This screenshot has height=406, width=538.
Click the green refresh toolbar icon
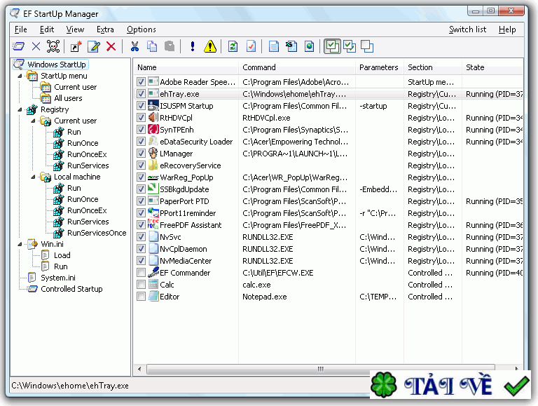(x=233, y=47)
